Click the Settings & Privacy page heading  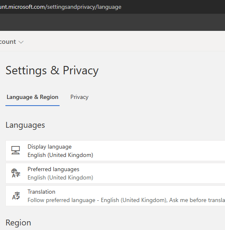click(x=52, y=71)
